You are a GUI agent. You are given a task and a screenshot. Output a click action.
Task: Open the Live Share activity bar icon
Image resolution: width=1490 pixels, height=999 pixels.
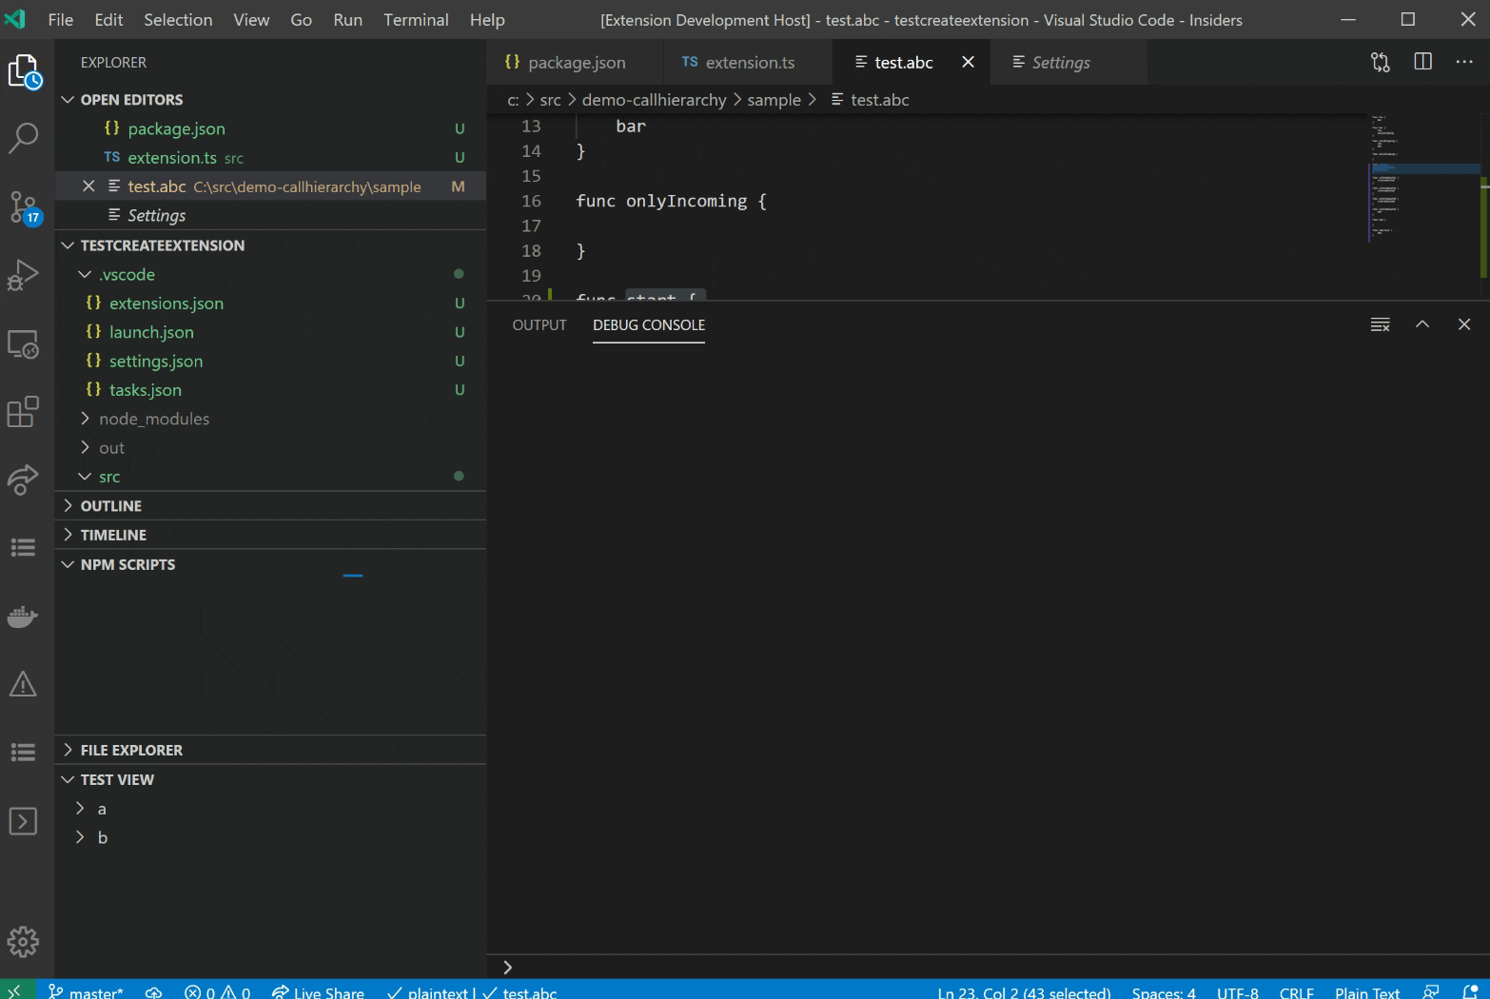click(23, 480)
